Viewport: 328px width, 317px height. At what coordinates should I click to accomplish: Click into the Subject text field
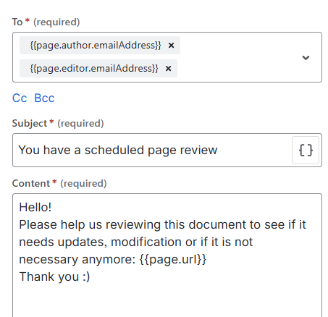click(x=152, y=150)
